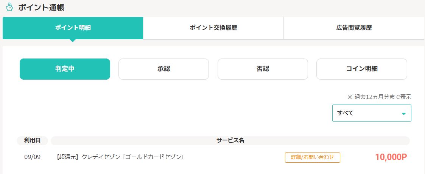Click the small pointer under ポイント明細 tab
Image resolution: width=425 pixels, height=174 pixels.
pyautogui.click(x=73, y=40)
